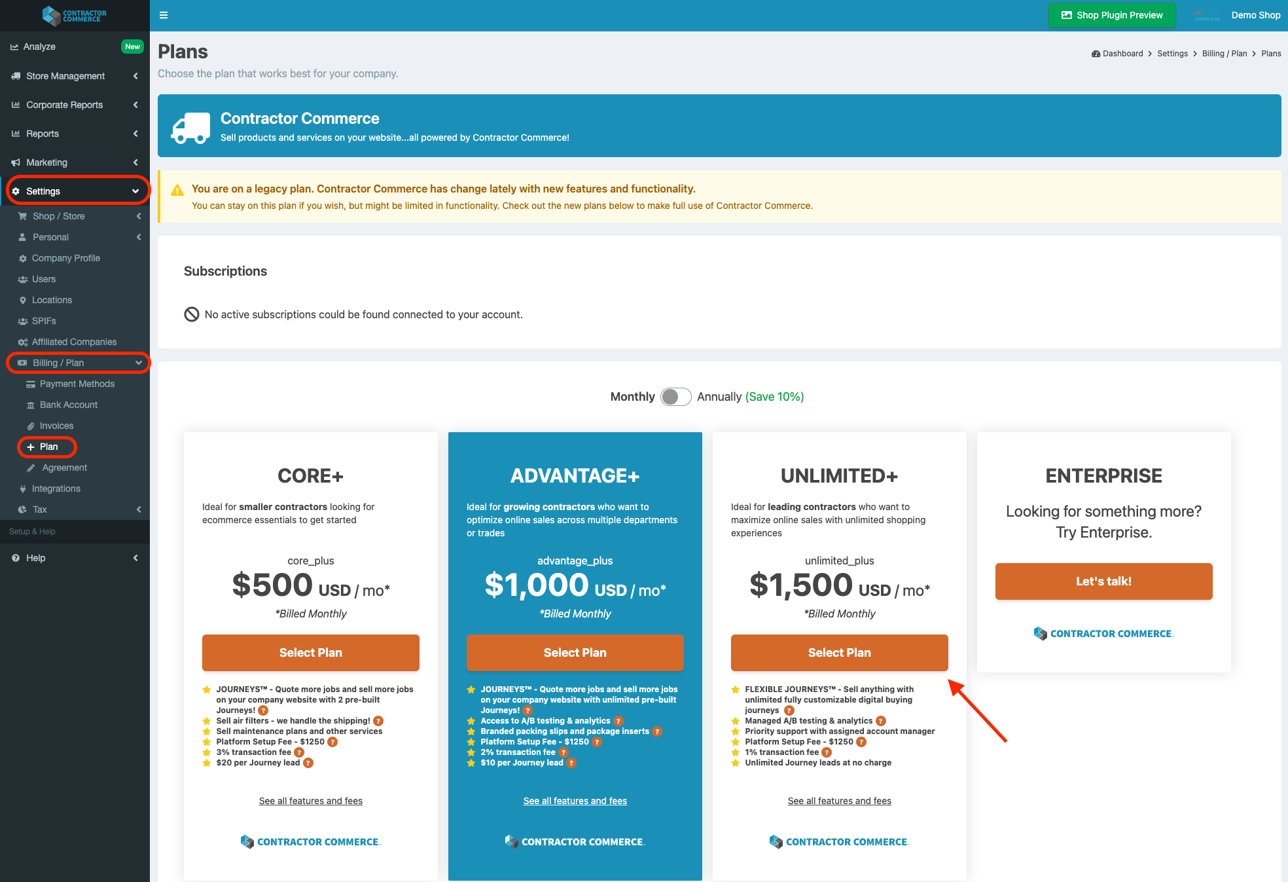The width and height of the screenshot is (1288, 882).
Task: Click help icon beside Access to A/B testing
Action: click(618, 721)
